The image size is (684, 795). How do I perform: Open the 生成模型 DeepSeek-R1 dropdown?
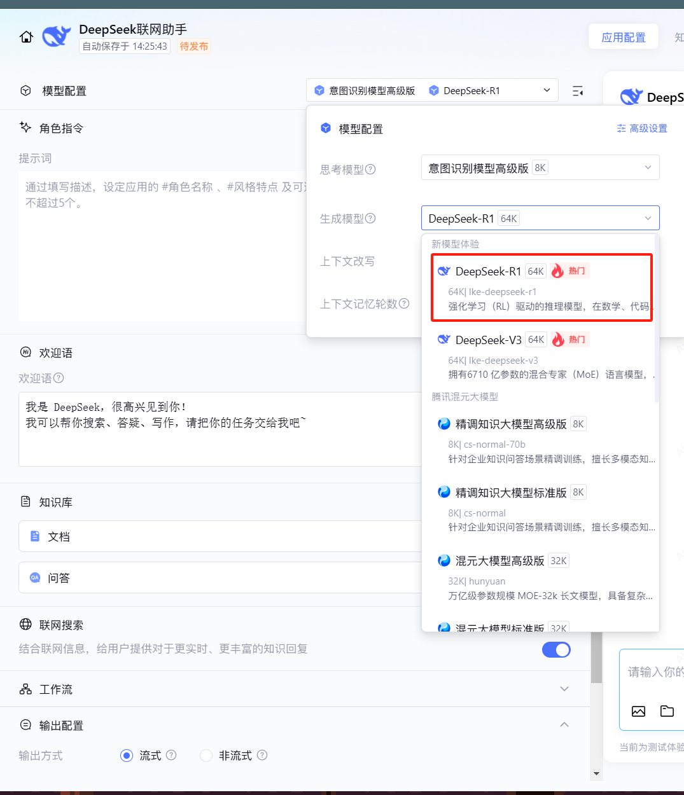[540, 218]
